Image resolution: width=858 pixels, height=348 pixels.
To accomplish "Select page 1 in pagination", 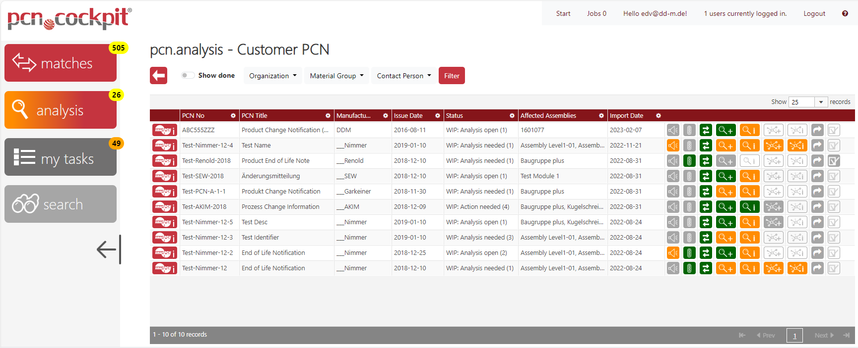I will [x=794, y=336].
